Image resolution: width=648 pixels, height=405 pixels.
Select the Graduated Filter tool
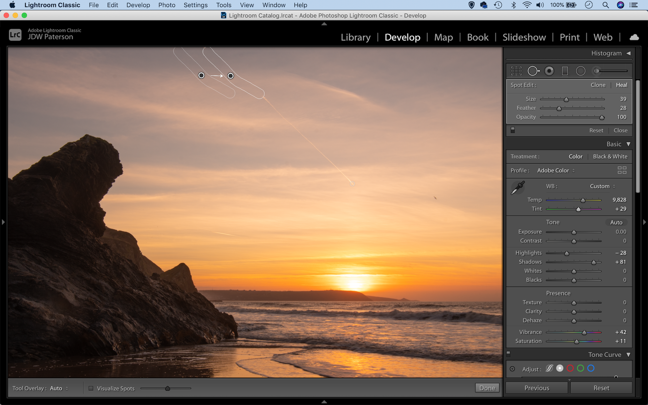[565, 71]
